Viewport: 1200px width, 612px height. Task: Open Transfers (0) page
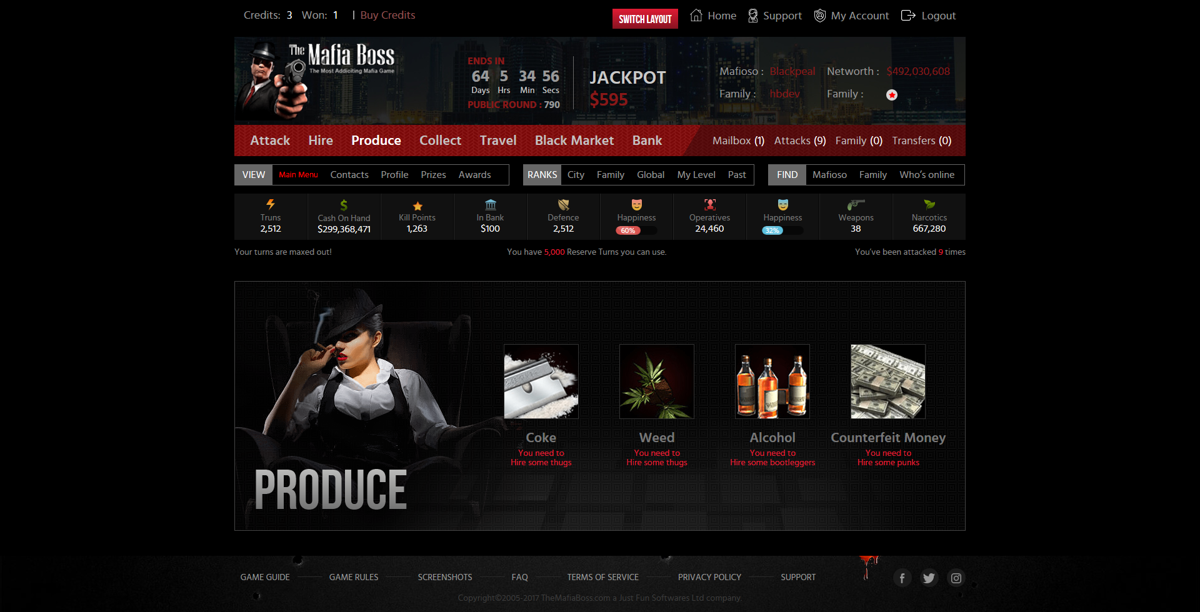pos(922,141)
